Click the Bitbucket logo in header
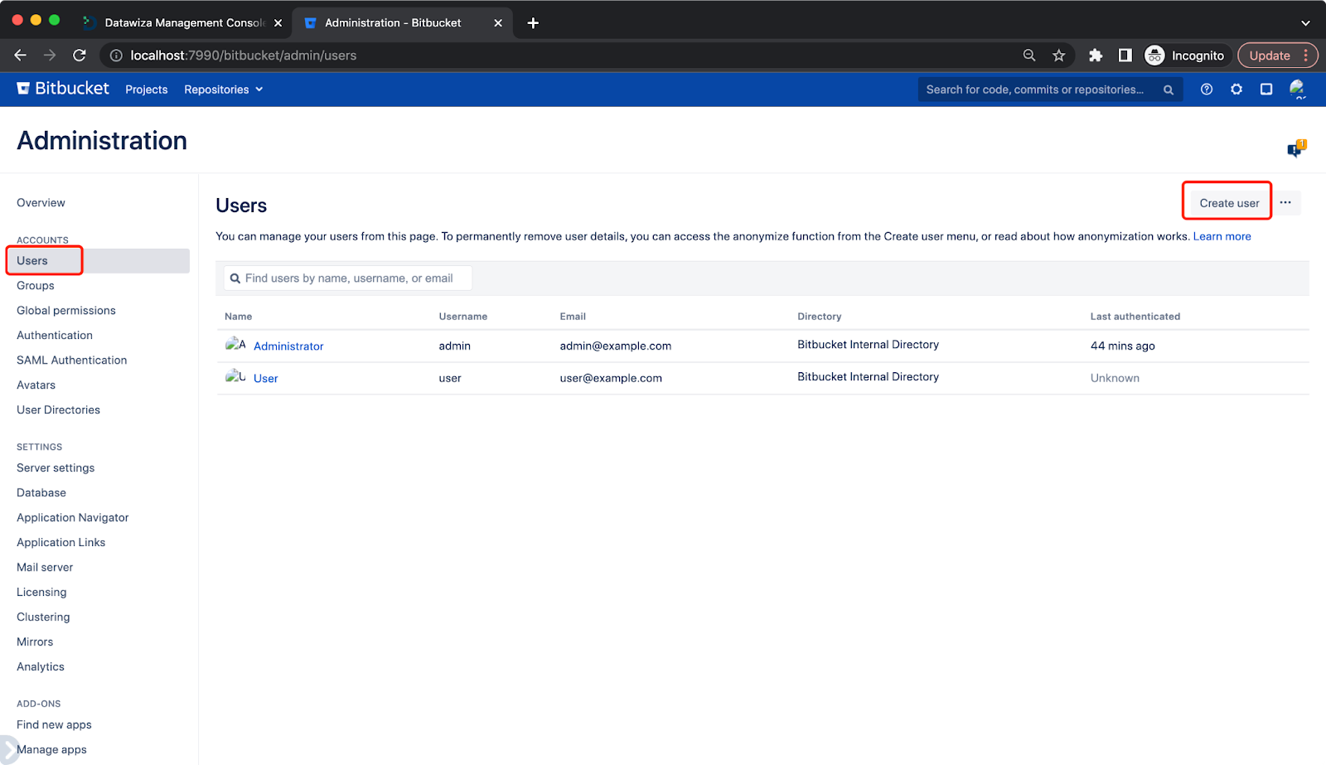This screenshot has height=765, width=1326. click(63, 89)
